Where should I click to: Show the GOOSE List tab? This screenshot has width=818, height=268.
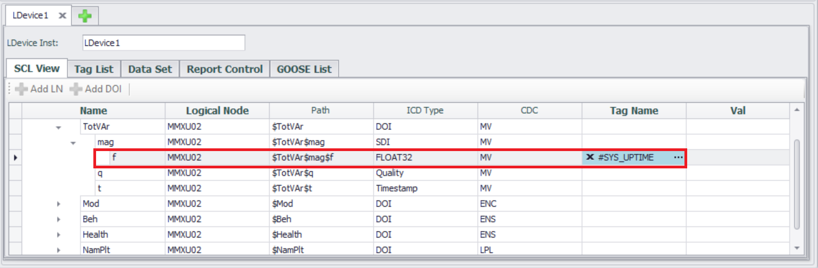pos(304,69)
